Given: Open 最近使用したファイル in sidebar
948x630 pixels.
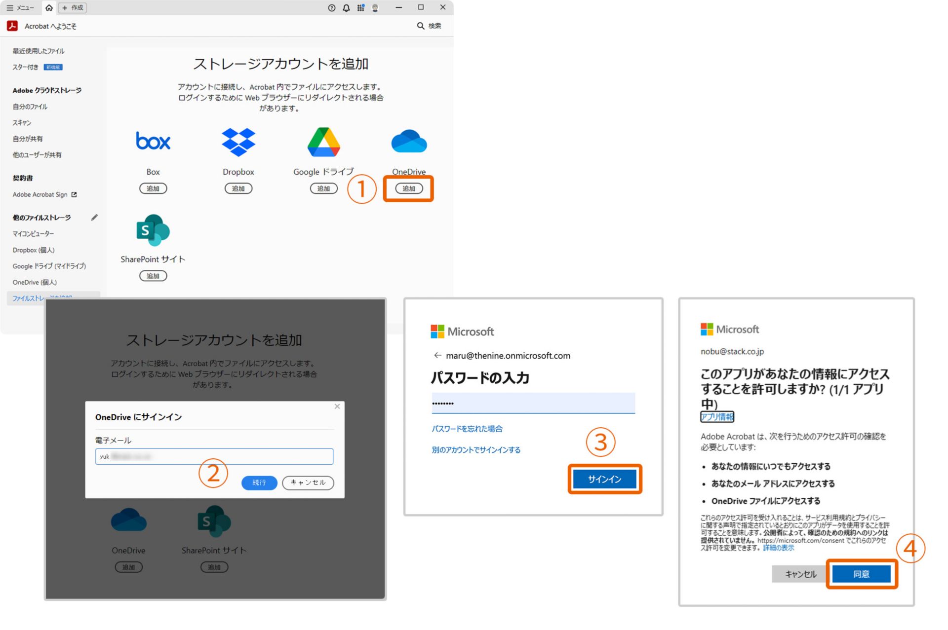Looking at the screenshot, I should (x=39, y=51).
